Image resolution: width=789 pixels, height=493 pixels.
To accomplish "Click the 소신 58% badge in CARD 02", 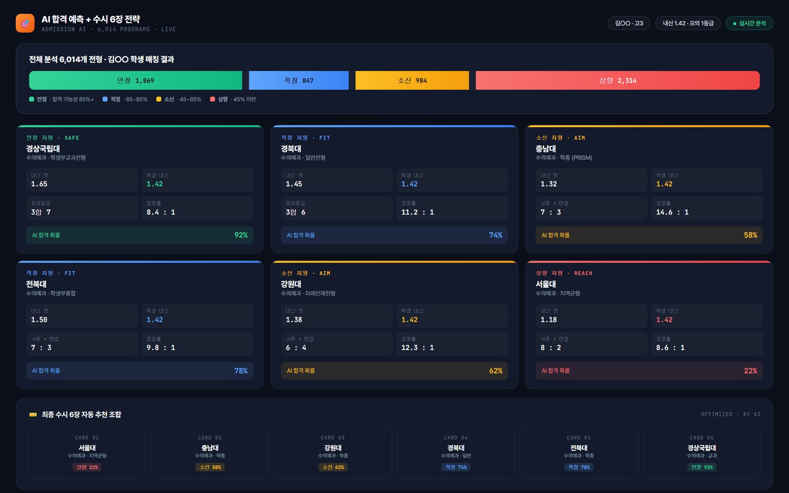I will click(210, 467).
